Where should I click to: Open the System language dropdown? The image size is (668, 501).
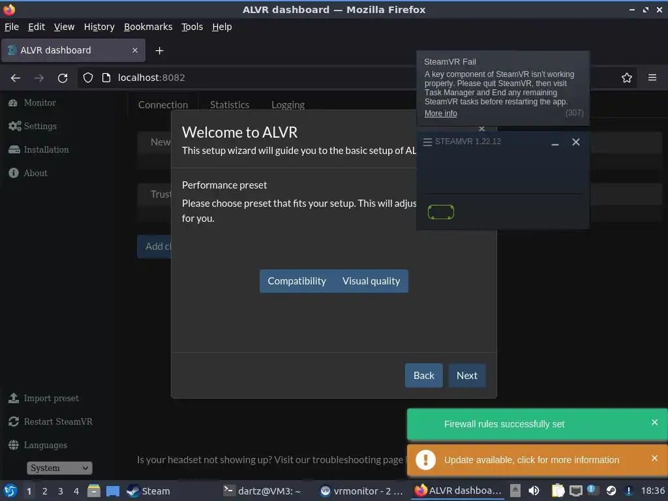59,468
